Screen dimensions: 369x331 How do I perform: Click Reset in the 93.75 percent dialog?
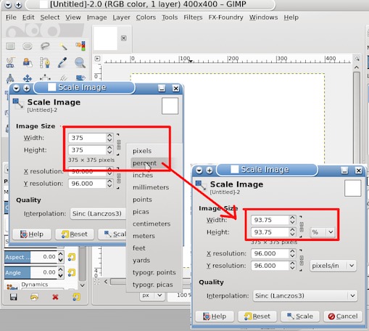[257, 316]
